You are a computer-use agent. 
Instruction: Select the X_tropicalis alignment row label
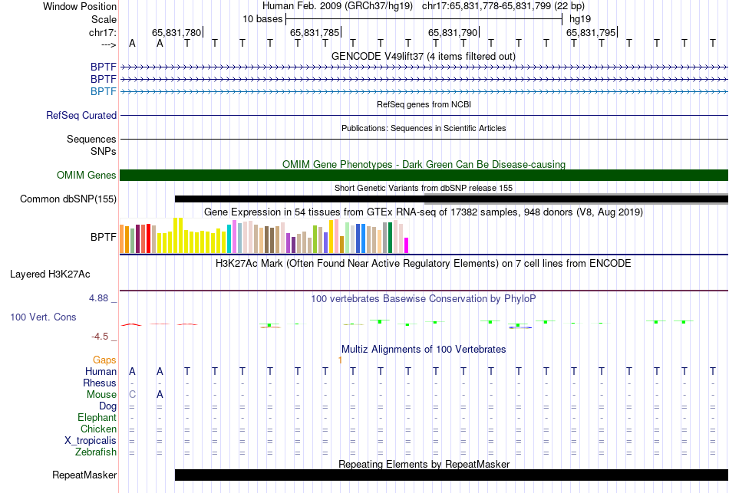(x=91, y=441)
